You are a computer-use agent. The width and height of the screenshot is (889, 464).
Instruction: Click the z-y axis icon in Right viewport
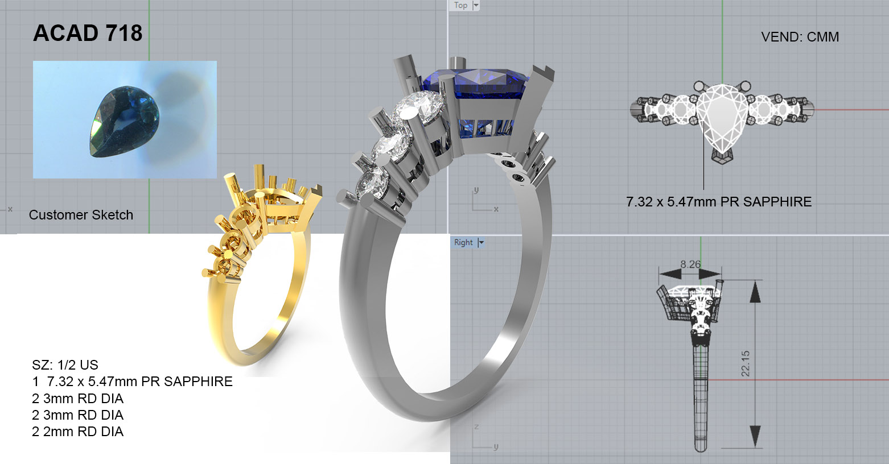pyautogui.click(x=485, y=438)
